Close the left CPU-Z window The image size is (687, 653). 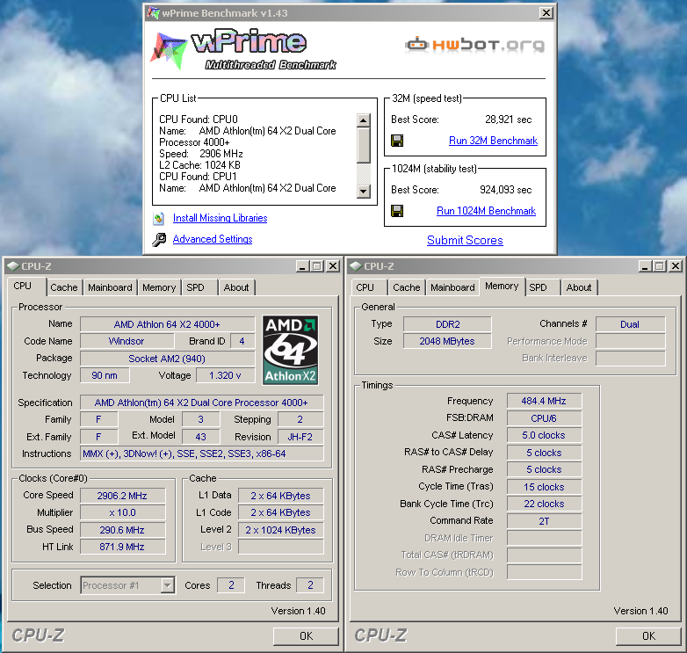point(333,266)
